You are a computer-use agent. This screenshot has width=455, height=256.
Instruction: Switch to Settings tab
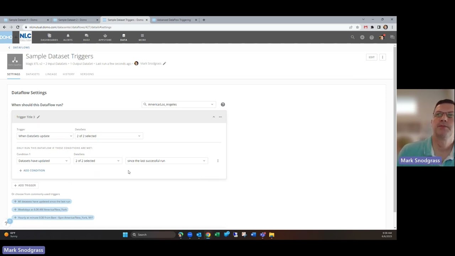click(x=14, y=74)
